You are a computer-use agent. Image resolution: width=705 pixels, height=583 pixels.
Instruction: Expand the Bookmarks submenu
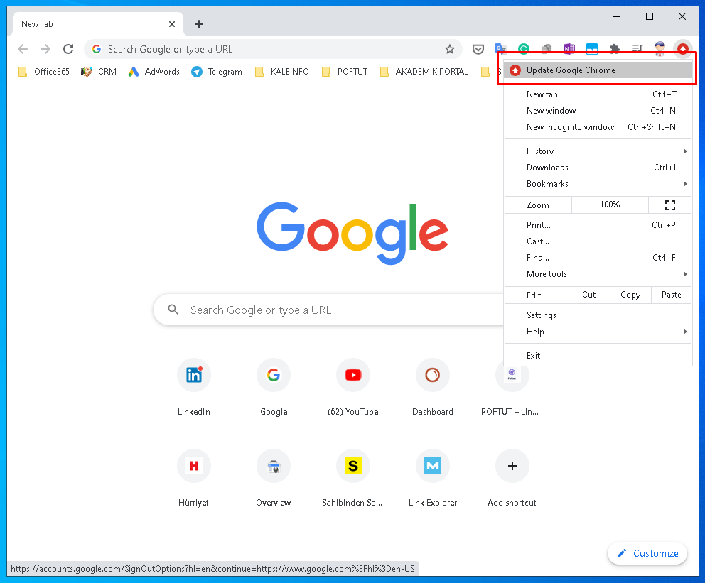coord(598,184)
